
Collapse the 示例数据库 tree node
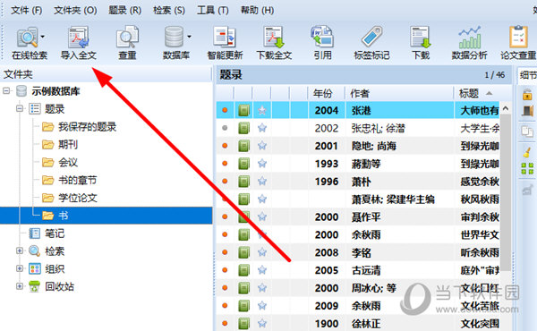pyautogui.click(x=6, y=91)
